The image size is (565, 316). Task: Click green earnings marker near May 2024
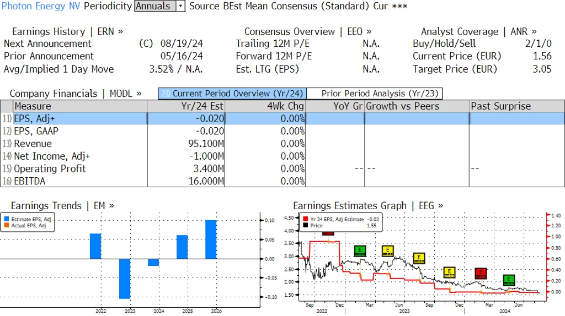[x=509, y=280]
